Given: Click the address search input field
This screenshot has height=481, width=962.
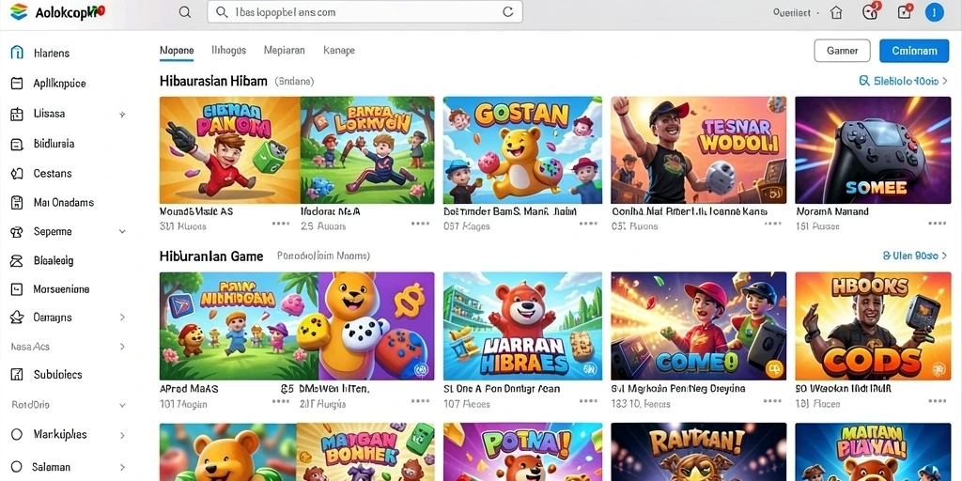Looking at the screenshot, I should [x=365, y=11].
